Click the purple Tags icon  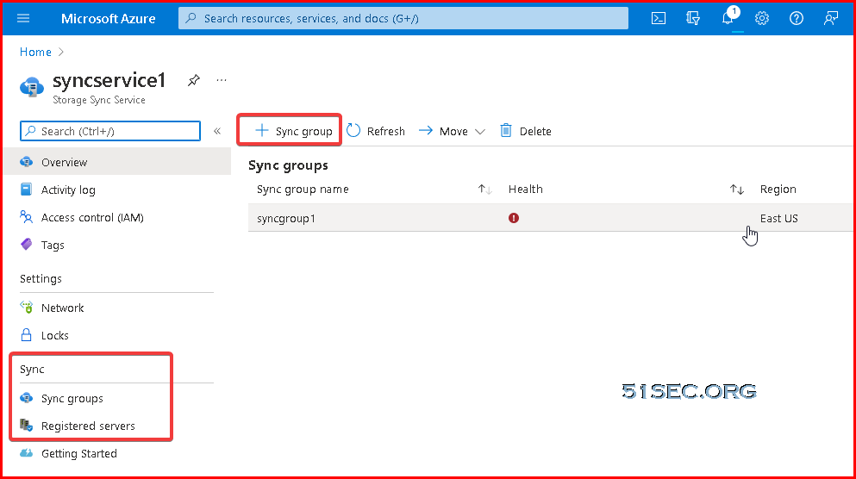(x=26, y=245)
